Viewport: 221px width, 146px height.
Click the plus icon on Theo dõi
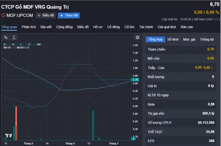pyautogui.click(x=61, y=15)
